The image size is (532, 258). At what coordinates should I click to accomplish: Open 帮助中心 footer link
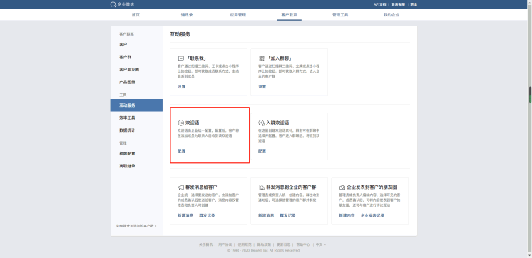(303, 244)
